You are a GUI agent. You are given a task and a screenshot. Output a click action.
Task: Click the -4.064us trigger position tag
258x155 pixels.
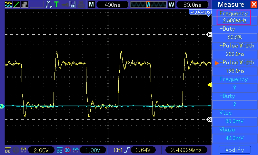pos(200,12)
